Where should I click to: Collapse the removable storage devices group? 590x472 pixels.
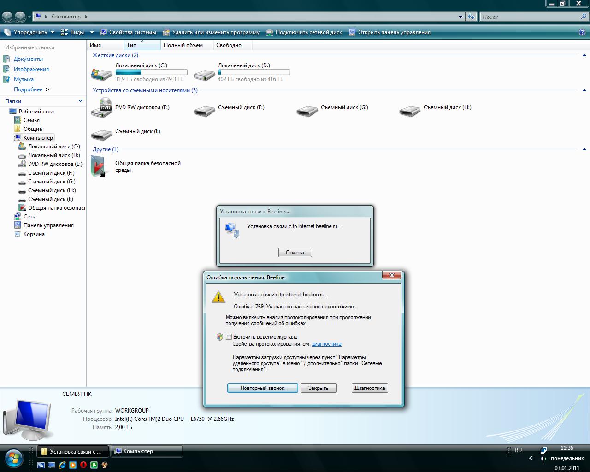pos(584,90)
